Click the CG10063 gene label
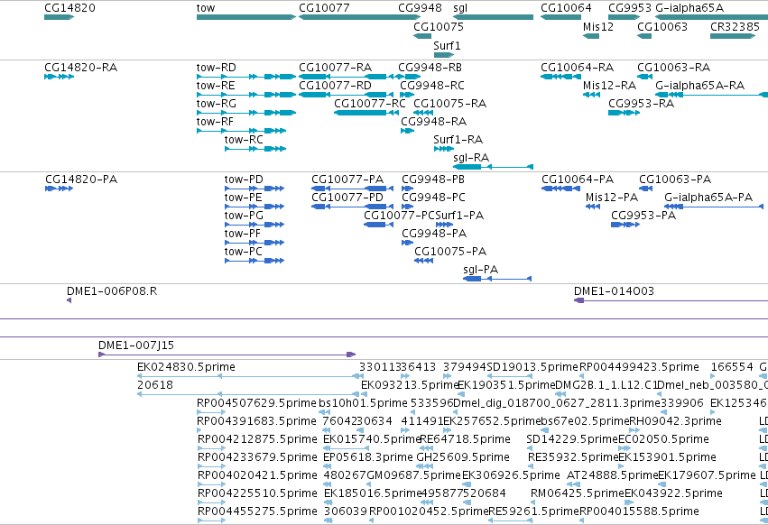Screen dimensions: 768x525 pyautogui.click(x=662, y=26)
